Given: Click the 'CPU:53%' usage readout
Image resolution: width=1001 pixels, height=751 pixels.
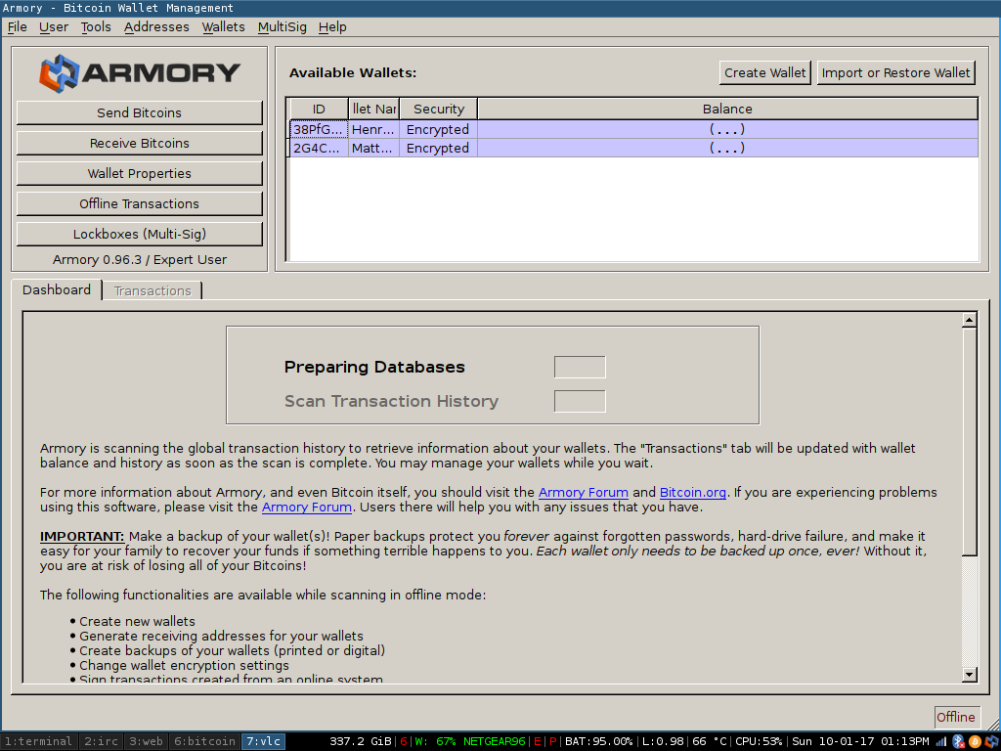Looking at the screenshot, I should (x=759, y=741).
